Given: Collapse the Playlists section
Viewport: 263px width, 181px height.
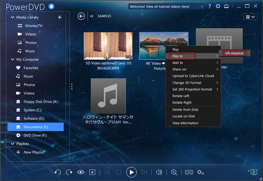Looking at the screenshot, I should (x=12, y=144).
